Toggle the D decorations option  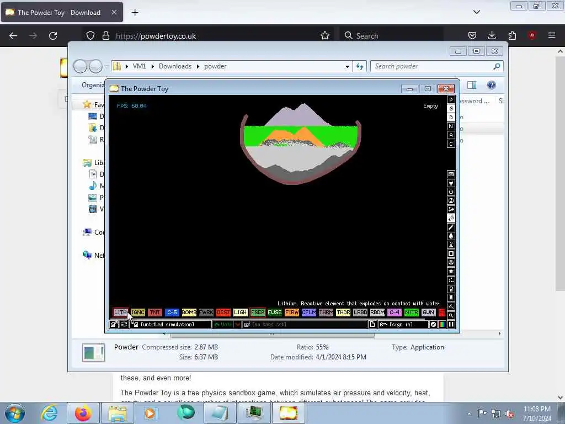pyautogui.click(x=451, y=118)
